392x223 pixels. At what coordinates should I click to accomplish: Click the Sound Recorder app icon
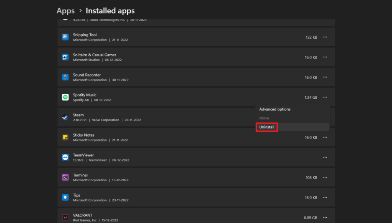click(x=65, y=77)
